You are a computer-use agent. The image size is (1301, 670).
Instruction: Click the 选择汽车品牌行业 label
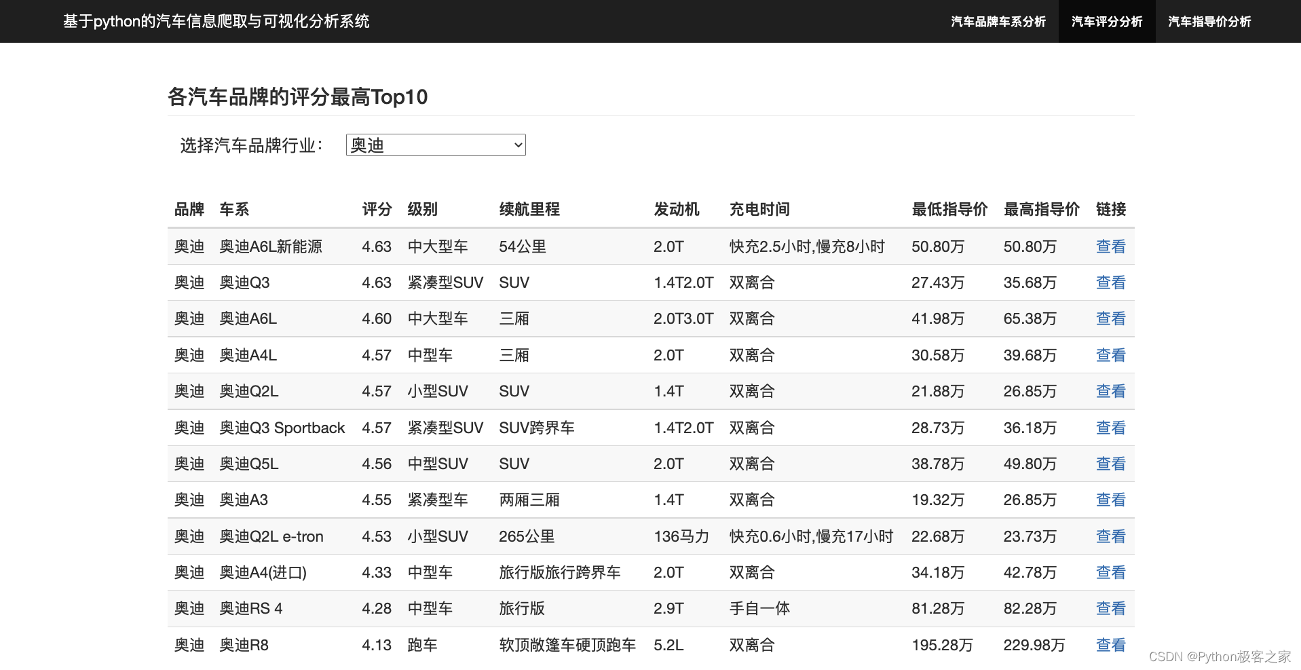point(251,145)
